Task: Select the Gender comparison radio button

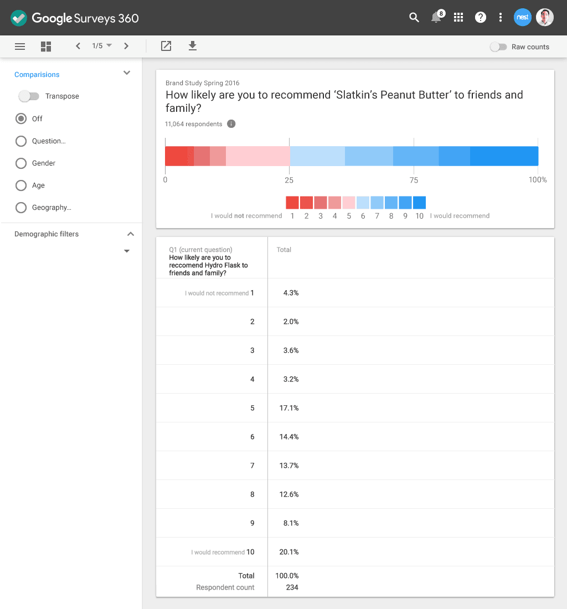Action: pyautogui.click(x=20, y=163)
